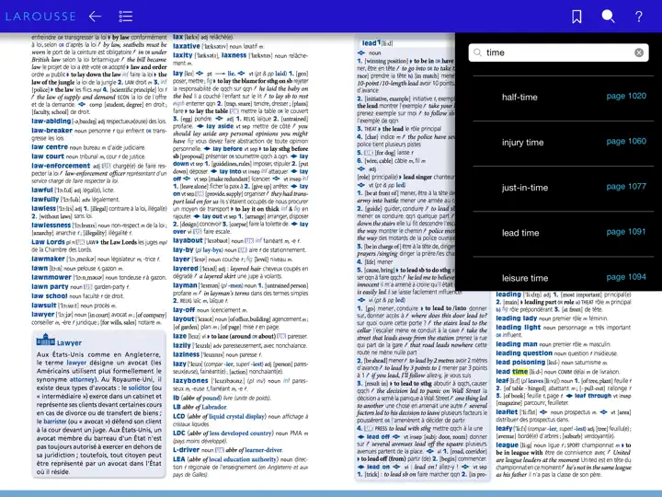
Task: Click the 'layabout' headword
Action: [188, 240]
